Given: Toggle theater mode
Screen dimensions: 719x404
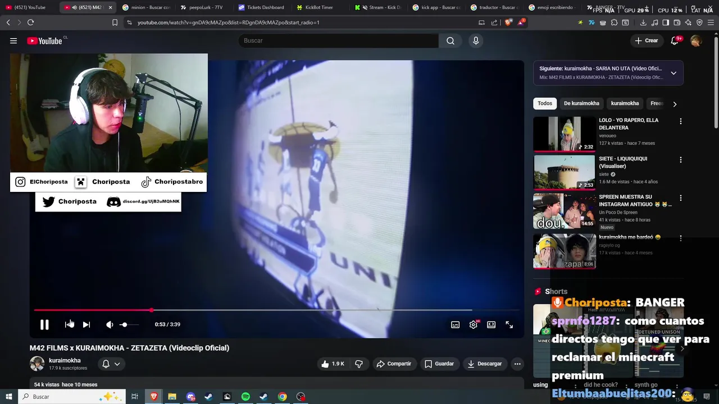Looking at the screenshot, I should click(x=492, y=324).
